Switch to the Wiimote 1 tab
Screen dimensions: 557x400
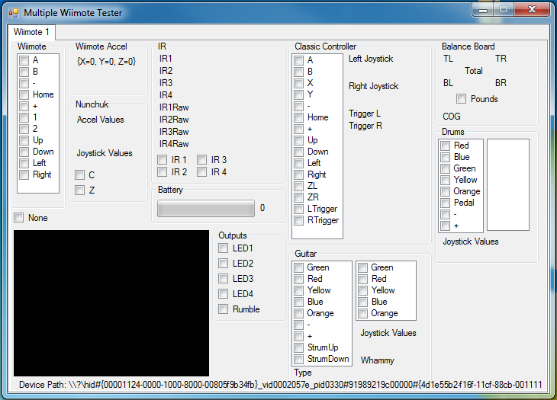tap(31, 32)
